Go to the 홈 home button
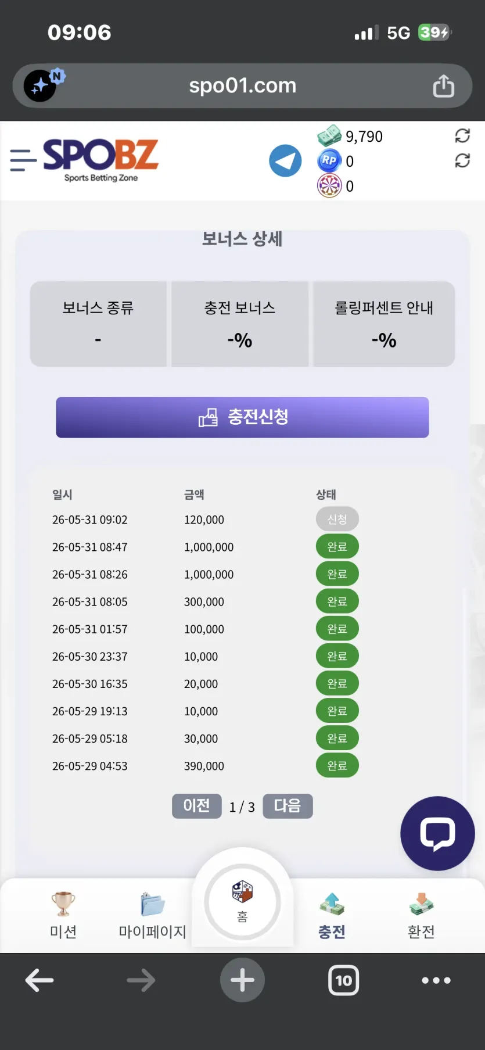 242,901
